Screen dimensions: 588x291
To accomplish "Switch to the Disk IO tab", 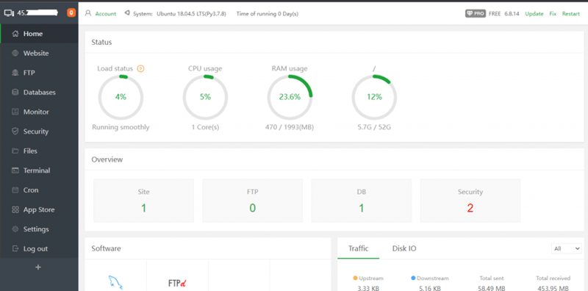I will 404,248.
